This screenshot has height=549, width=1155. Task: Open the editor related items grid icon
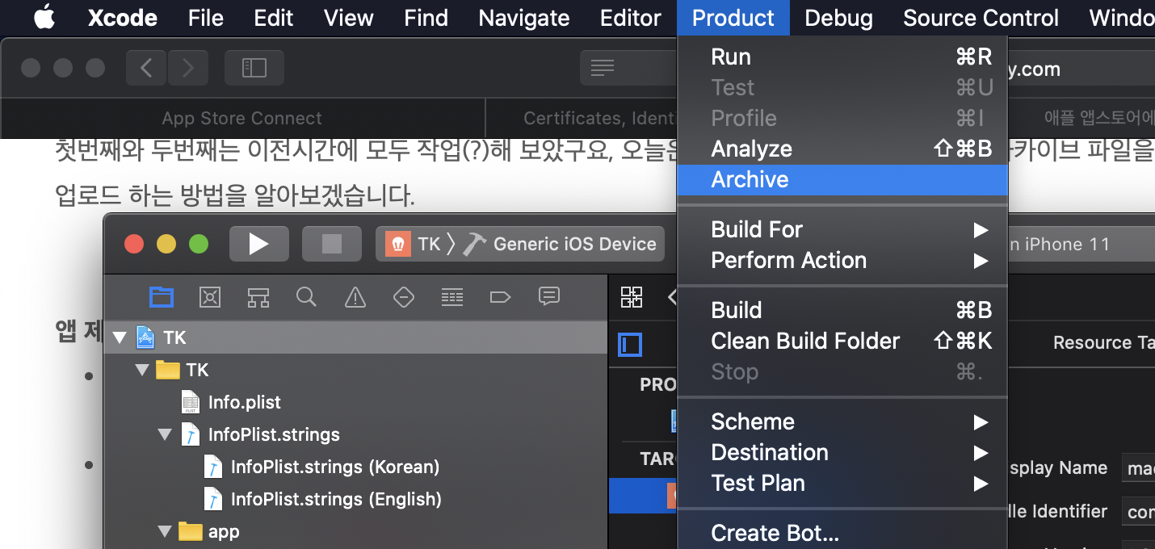pos(632,297)
